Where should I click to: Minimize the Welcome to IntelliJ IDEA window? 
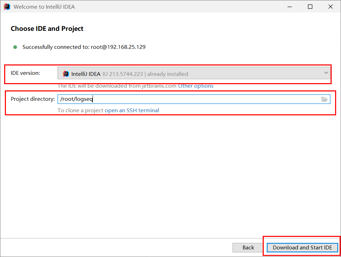coord(290,7)
